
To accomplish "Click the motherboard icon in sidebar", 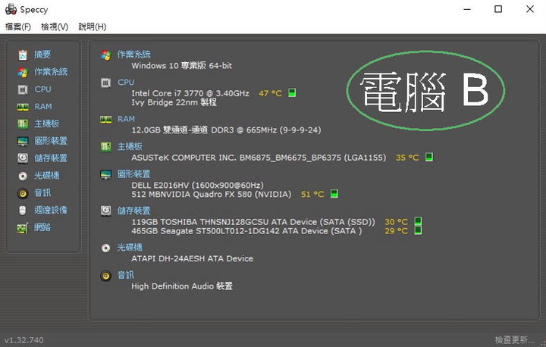I will click(23, 124).
